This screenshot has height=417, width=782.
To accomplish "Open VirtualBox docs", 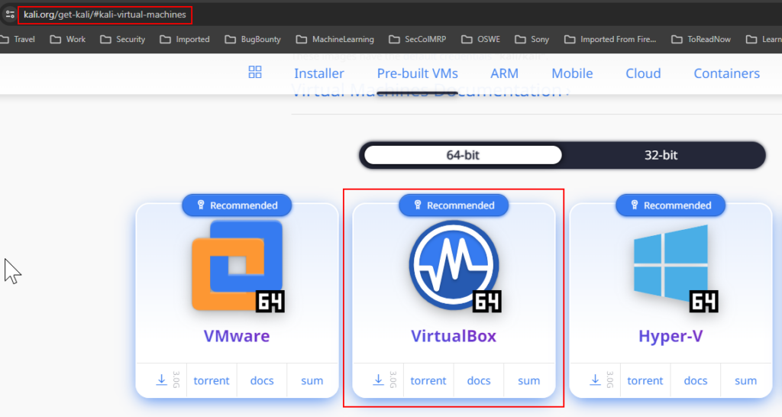I will (479, 380).
